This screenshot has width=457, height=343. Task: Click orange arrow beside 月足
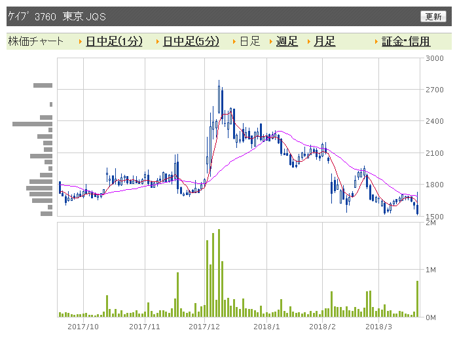(x=309, y=42)
